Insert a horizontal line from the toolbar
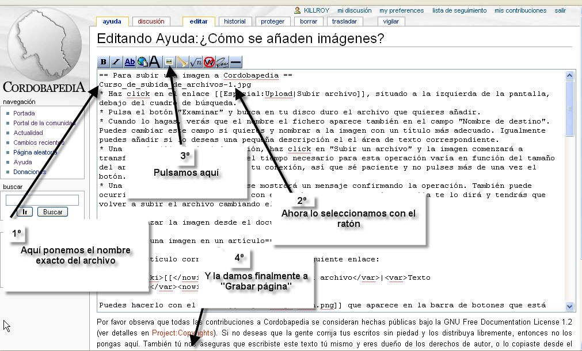This screenshot has height=351, width=582. pyautogui.click(x=235, y=62)
